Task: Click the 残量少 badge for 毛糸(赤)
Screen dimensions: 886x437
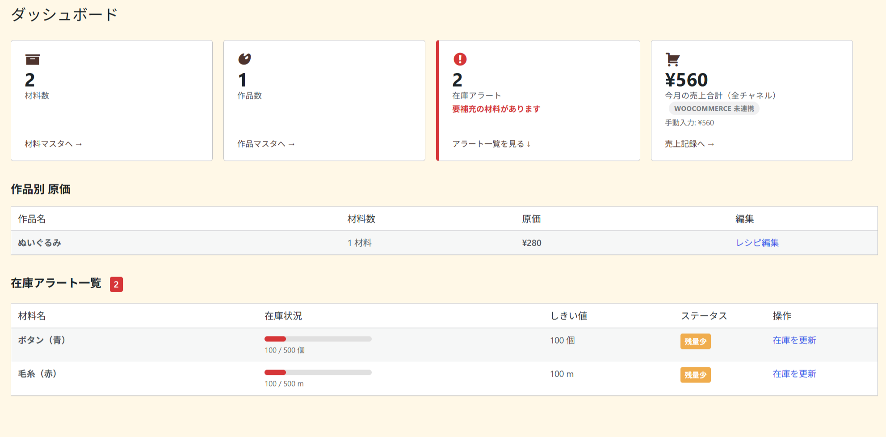Action: [x=695, y=375]
